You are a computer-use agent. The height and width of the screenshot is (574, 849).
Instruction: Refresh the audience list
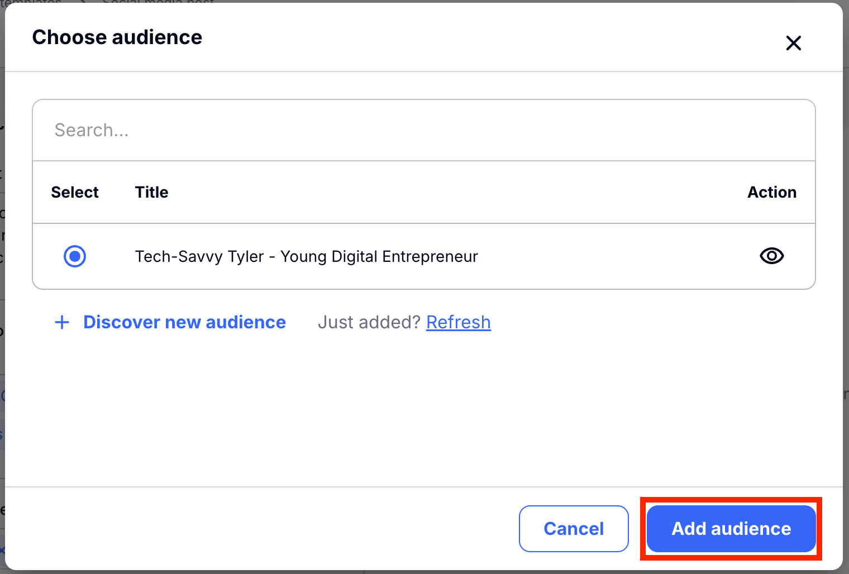(458, 322)
